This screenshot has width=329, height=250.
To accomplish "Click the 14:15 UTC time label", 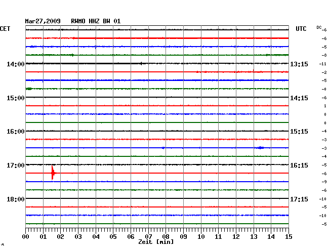I will [299, 98].
